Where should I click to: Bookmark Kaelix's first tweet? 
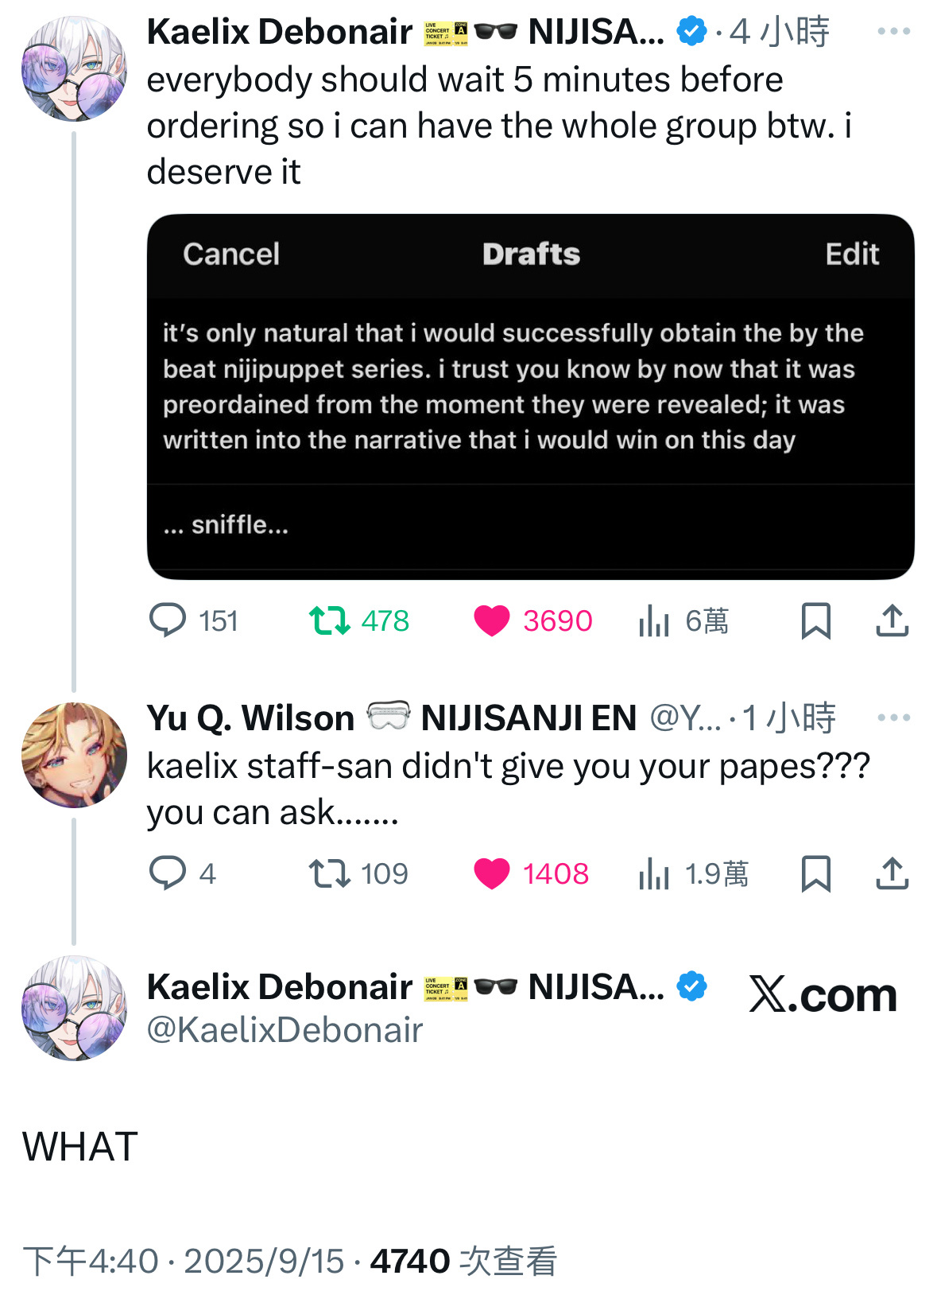[815, 620]
